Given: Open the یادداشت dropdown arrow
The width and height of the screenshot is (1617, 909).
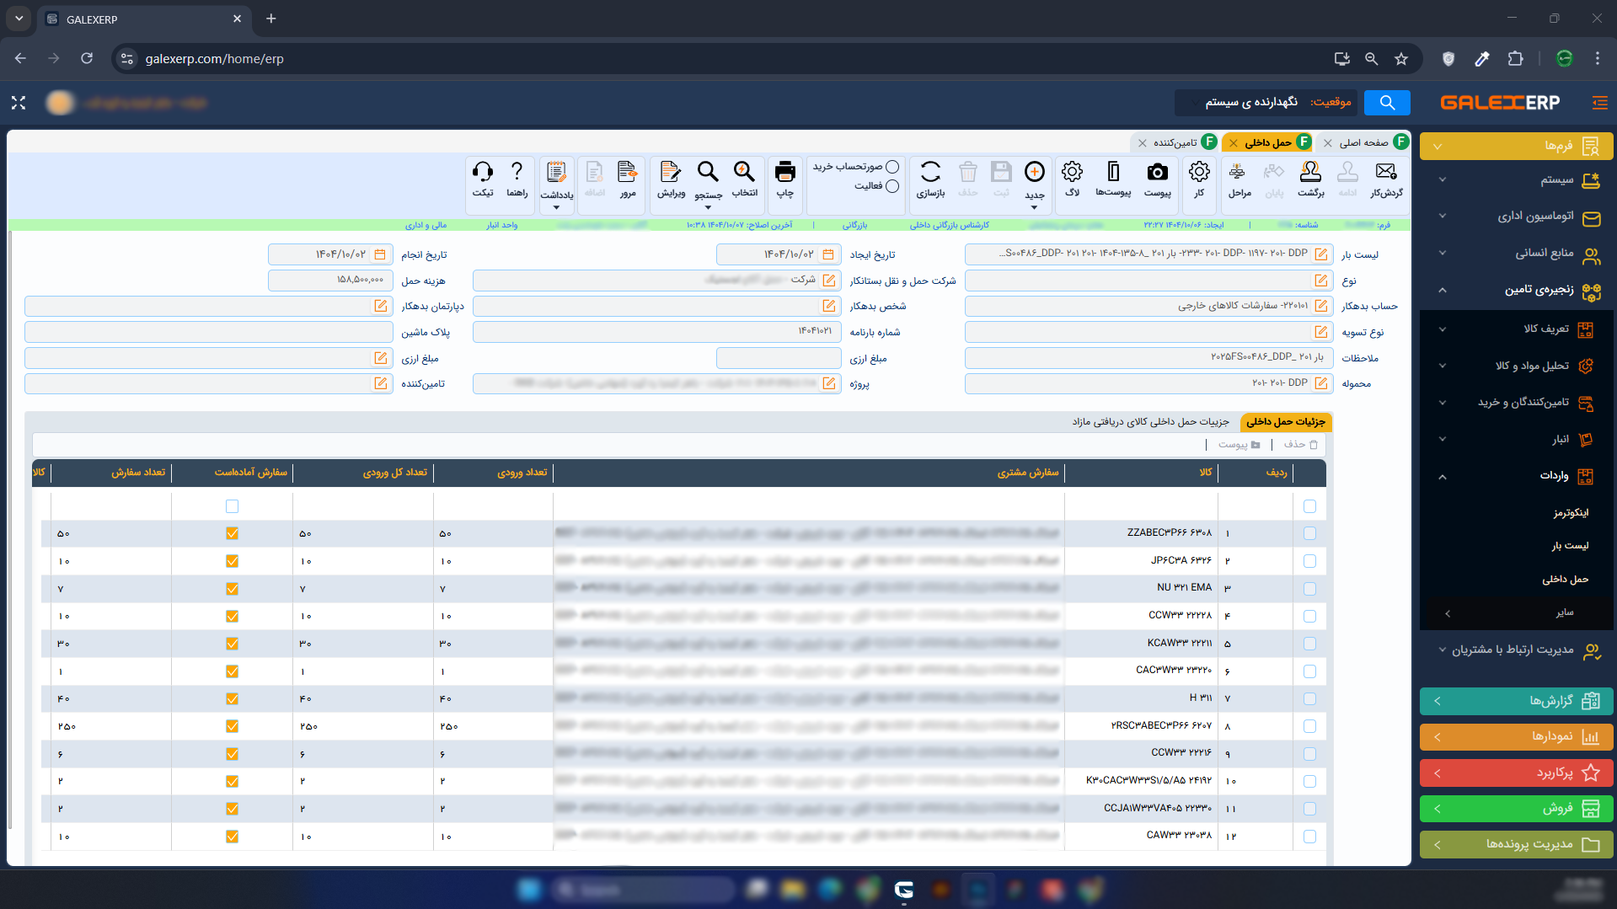Looking at the screenshot, I should (x=556, y=207).
